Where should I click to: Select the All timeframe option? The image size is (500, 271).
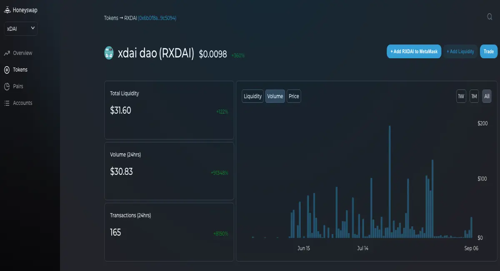click(487, 96)
